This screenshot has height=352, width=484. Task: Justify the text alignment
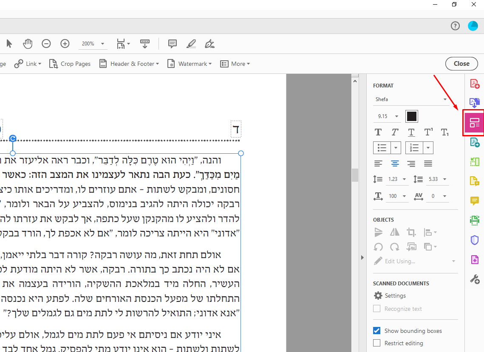point(428,164)
